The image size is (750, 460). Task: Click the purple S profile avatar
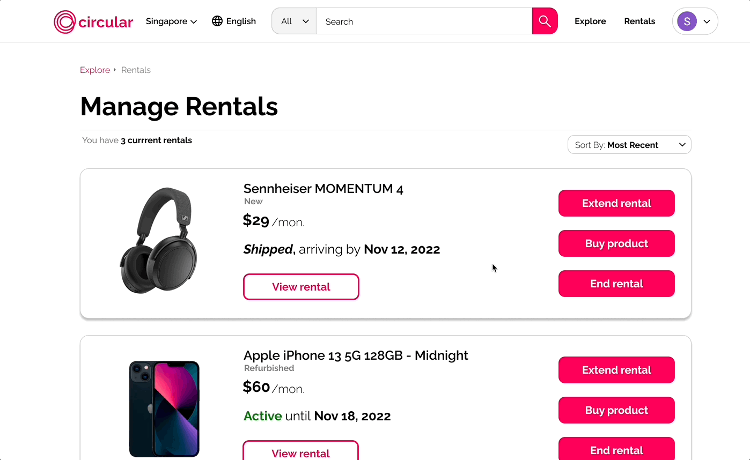pos(687,21)
